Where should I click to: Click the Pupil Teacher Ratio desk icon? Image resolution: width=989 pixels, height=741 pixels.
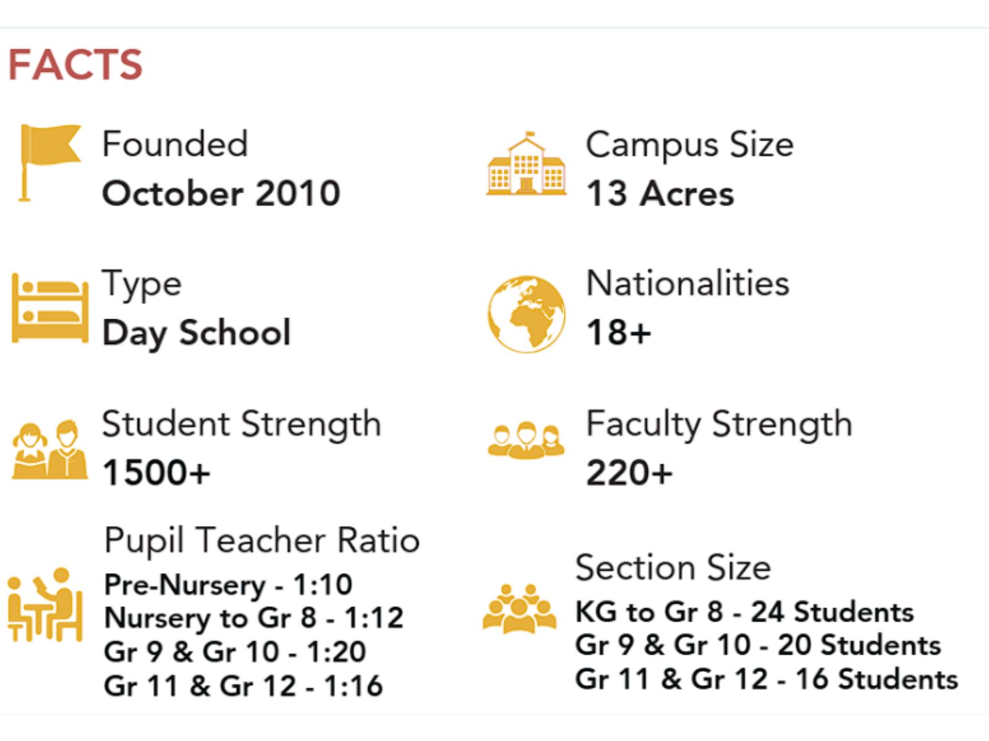click(46, 605)
